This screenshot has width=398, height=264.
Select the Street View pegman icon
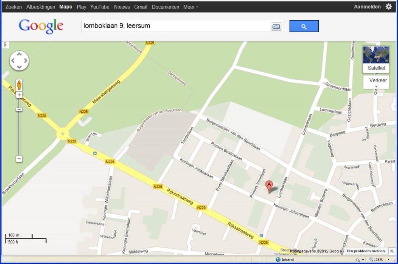tap(19, 85)
